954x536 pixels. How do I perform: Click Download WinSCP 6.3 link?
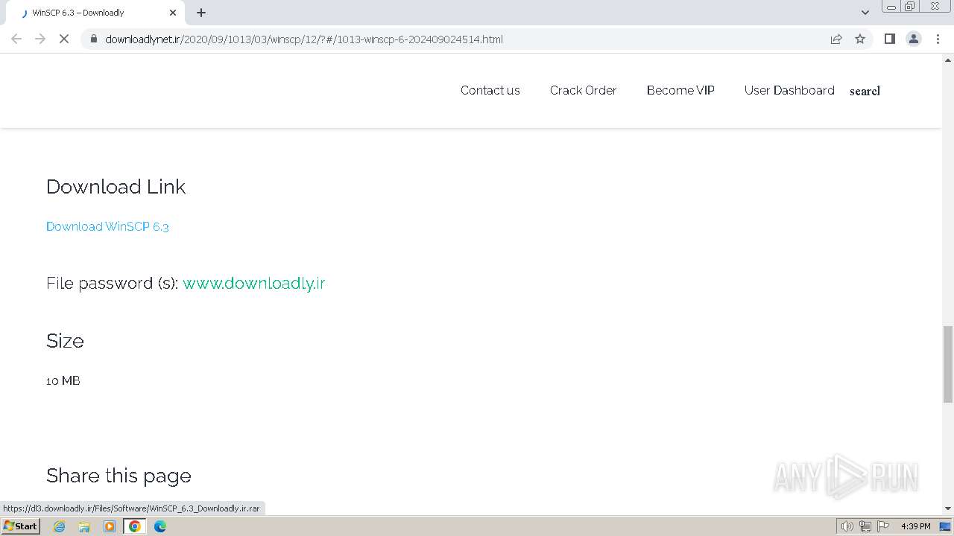coord(107,226)
